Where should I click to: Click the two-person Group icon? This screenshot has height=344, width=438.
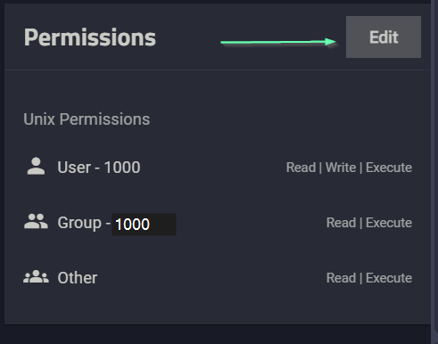(36, 222)
